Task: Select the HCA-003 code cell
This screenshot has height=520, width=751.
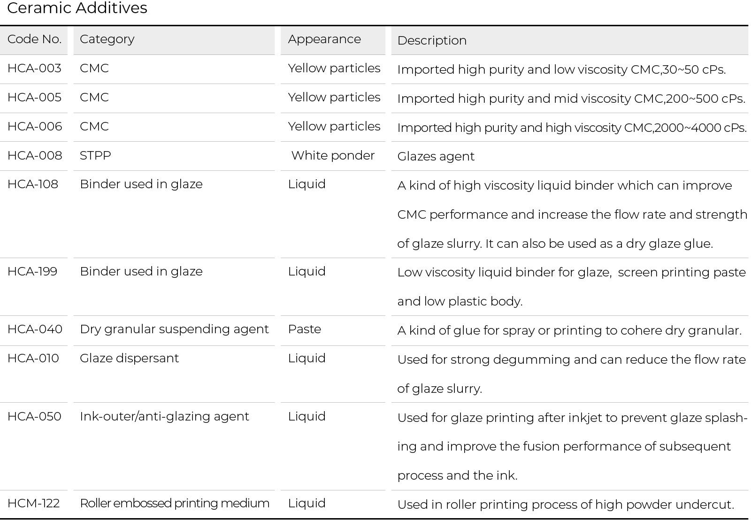Action: pyautogui.click(x=34, y=69)
